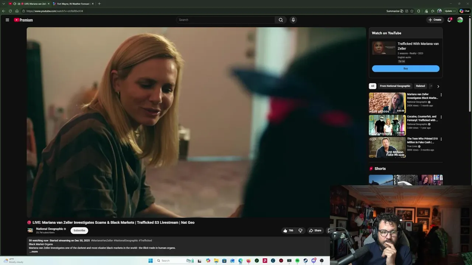Start voice search with the microphone icon
The image size is (472, 265).
point(293,20)
